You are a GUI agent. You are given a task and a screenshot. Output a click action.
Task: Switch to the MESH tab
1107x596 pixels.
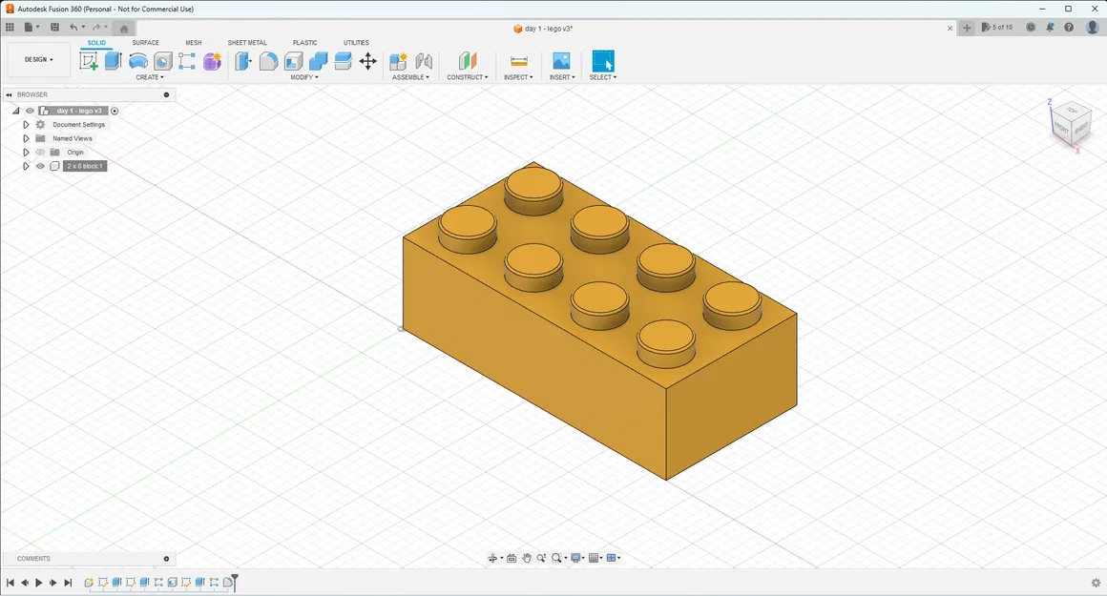[x=194, y=43]
